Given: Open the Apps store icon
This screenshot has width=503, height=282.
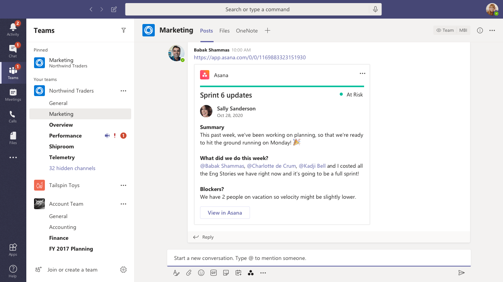Looking at the screenshot, I should coord(13,249).
